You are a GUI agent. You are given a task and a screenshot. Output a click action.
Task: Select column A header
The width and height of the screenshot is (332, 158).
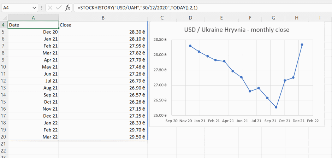[33, 18]
